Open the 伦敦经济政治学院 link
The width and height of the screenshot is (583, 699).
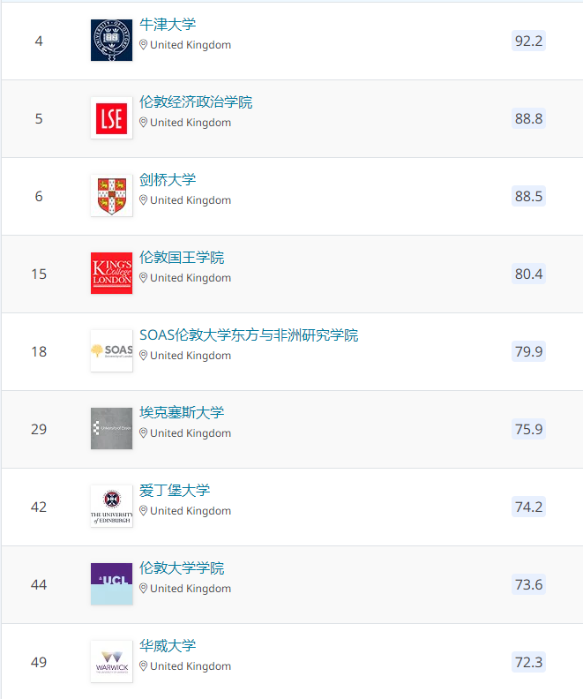pos(196,102)
